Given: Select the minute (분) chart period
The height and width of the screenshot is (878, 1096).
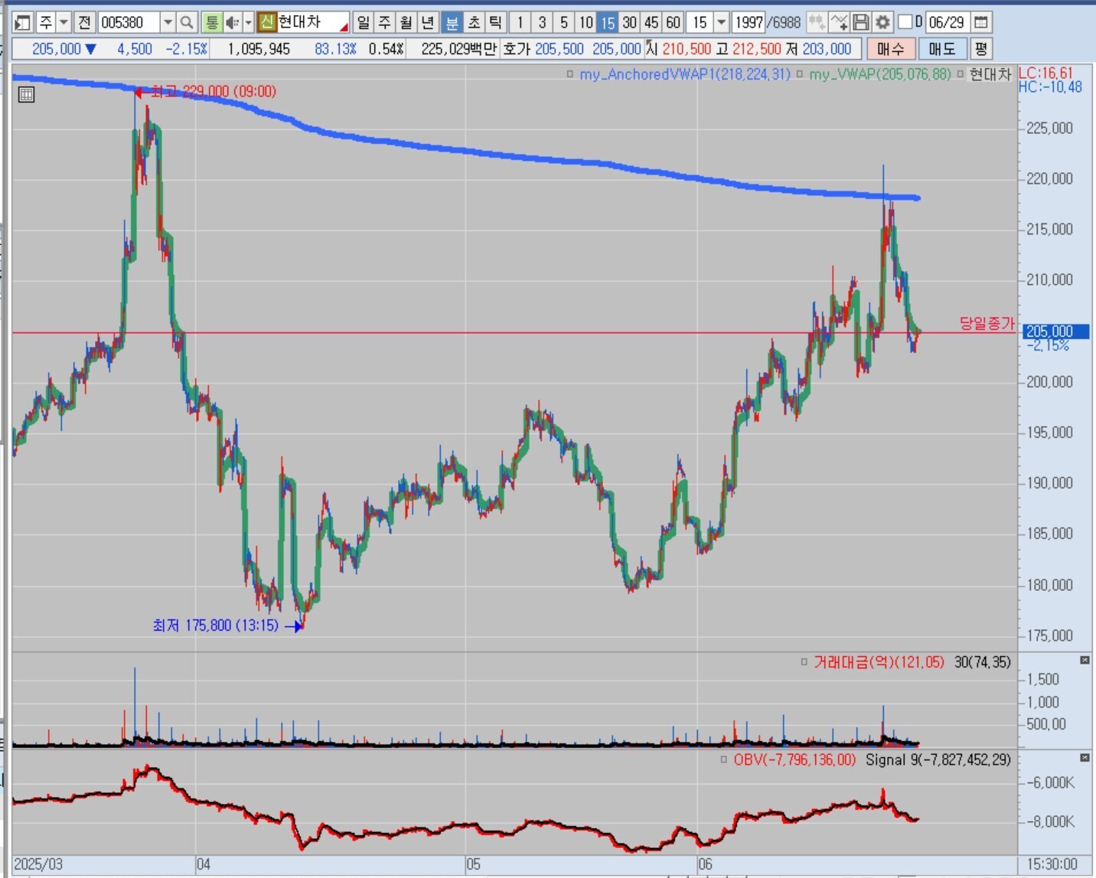Looking at the screenshot, I should 452,22.
